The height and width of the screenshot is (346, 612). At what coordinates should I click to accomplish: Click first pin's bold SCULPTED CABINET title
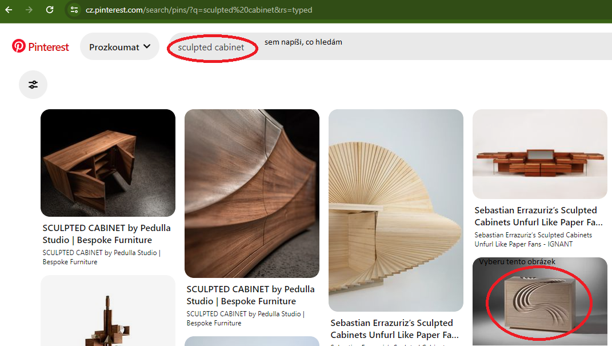[x=106, y=234]
